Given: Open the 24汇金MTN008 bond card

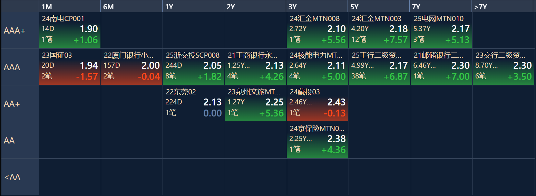Looking at the screenshot, I should 318,30.
